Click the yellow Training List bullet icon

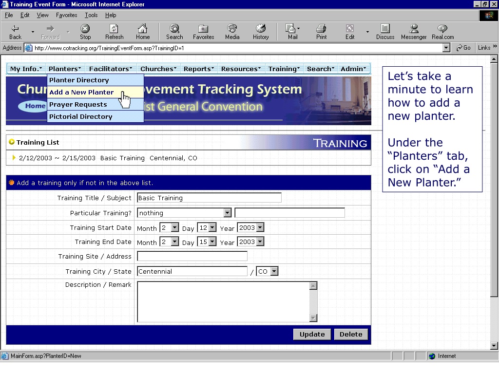click(x=12, y=142)
